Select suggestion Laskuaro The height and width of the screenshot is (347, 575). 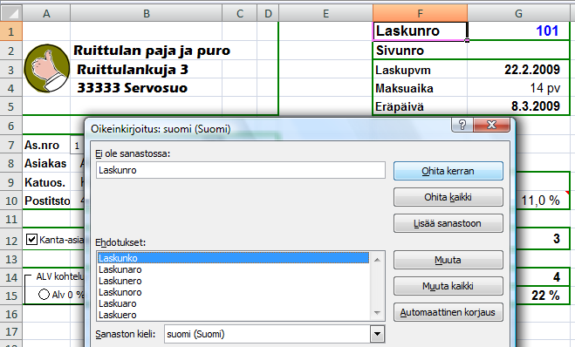[x=233, y=303]
